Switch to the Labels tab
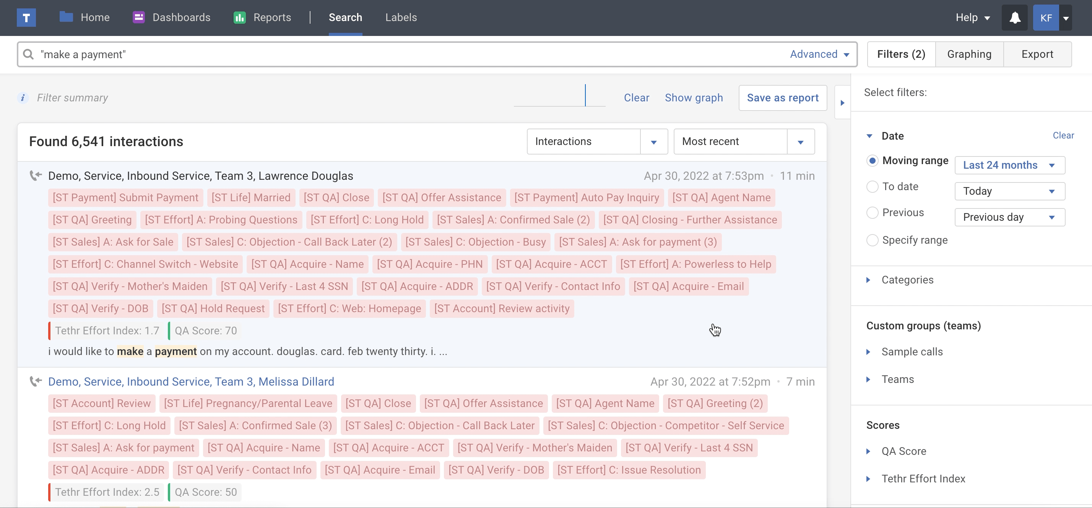 401,17
